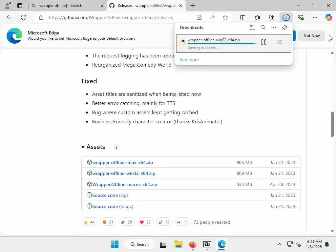Dismiss default browser prompt with Not Now
Screen dimensions: 336x252
312,35
